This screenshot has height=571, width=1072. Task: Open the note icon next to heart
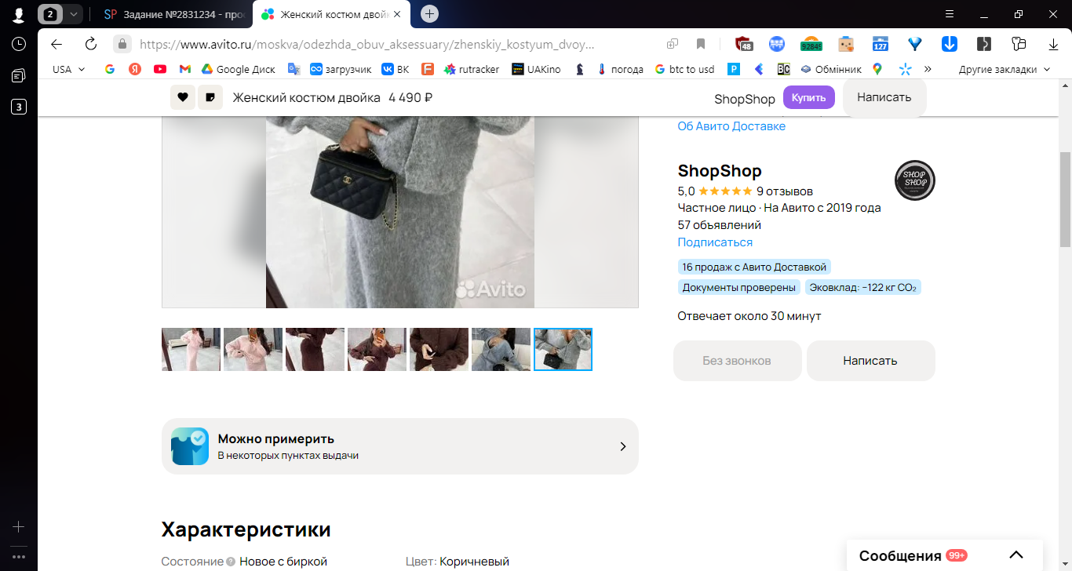(210, 97)
